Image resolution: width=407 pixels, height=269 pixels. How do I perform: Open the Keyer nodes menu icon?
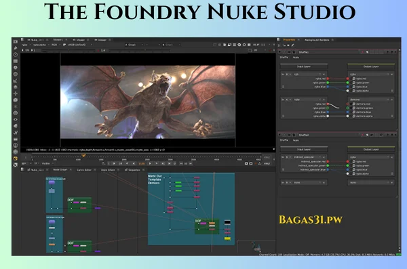(16, 81)
